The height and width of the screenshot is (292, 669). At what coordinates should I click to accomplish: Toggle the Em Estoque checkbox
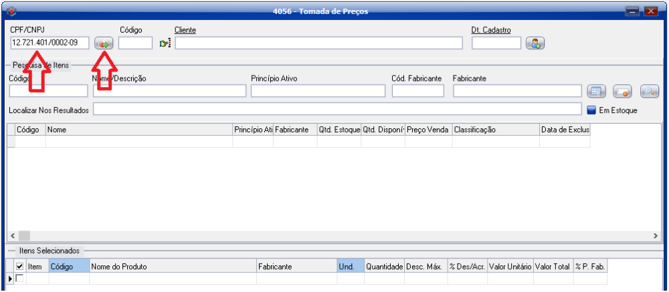591,110
